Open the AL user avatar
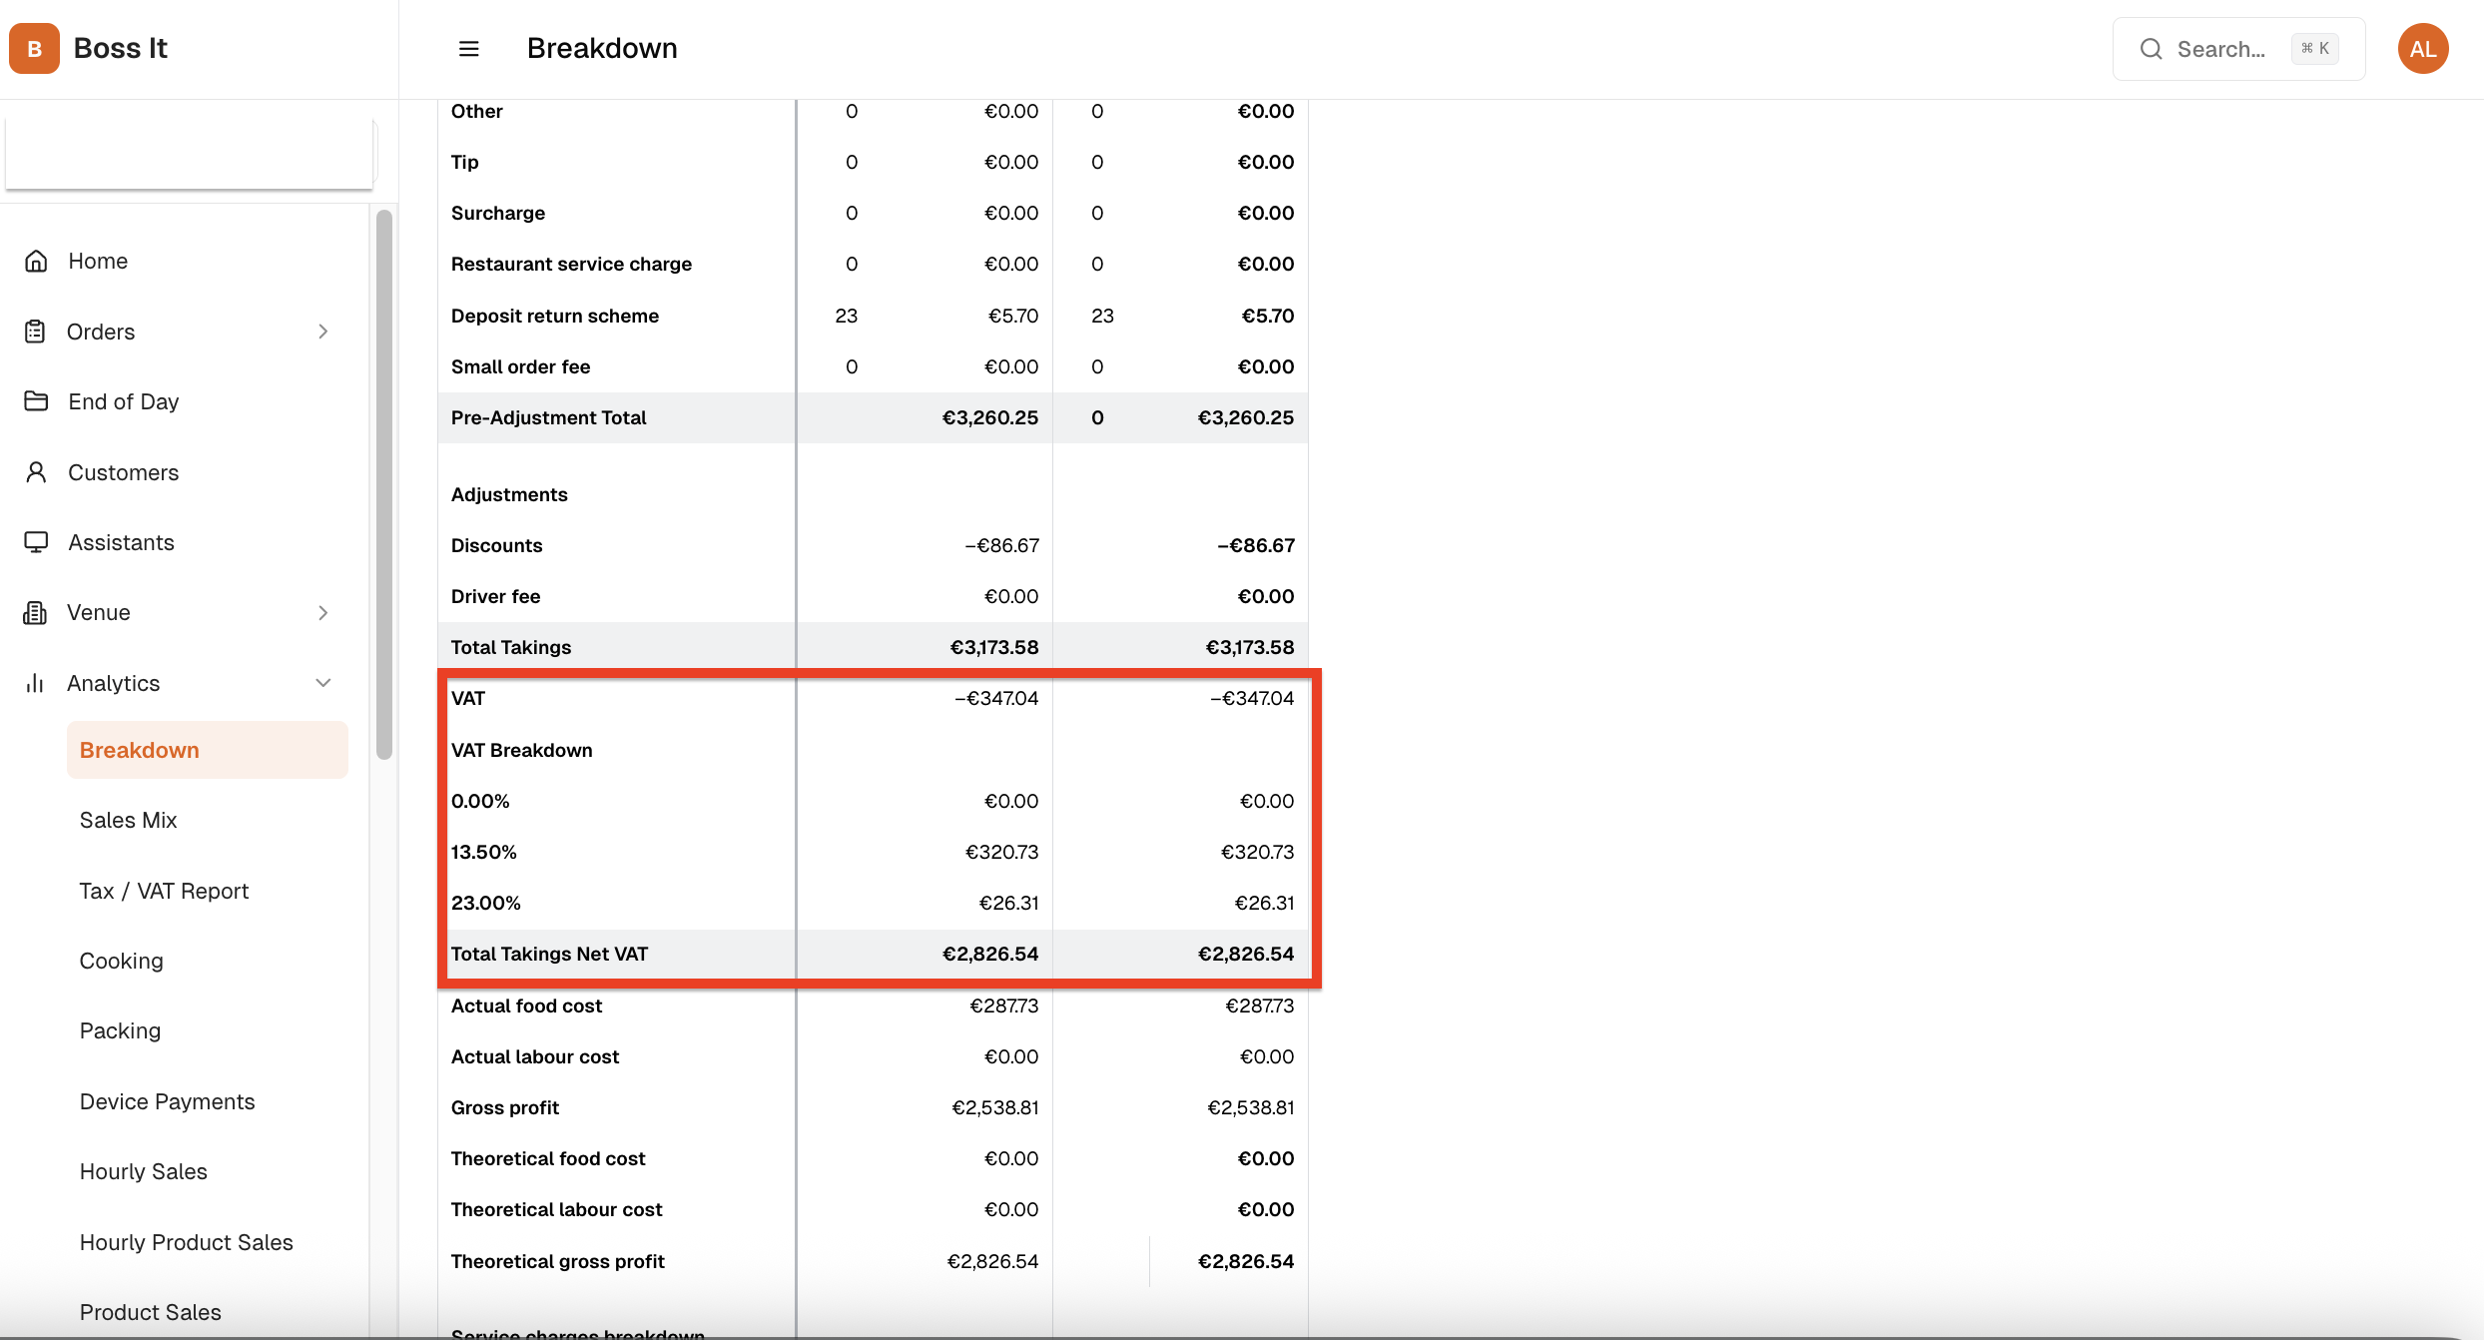This screenshot has width=2484, height=1340. pyautogui.click(x=2422, y=49)
